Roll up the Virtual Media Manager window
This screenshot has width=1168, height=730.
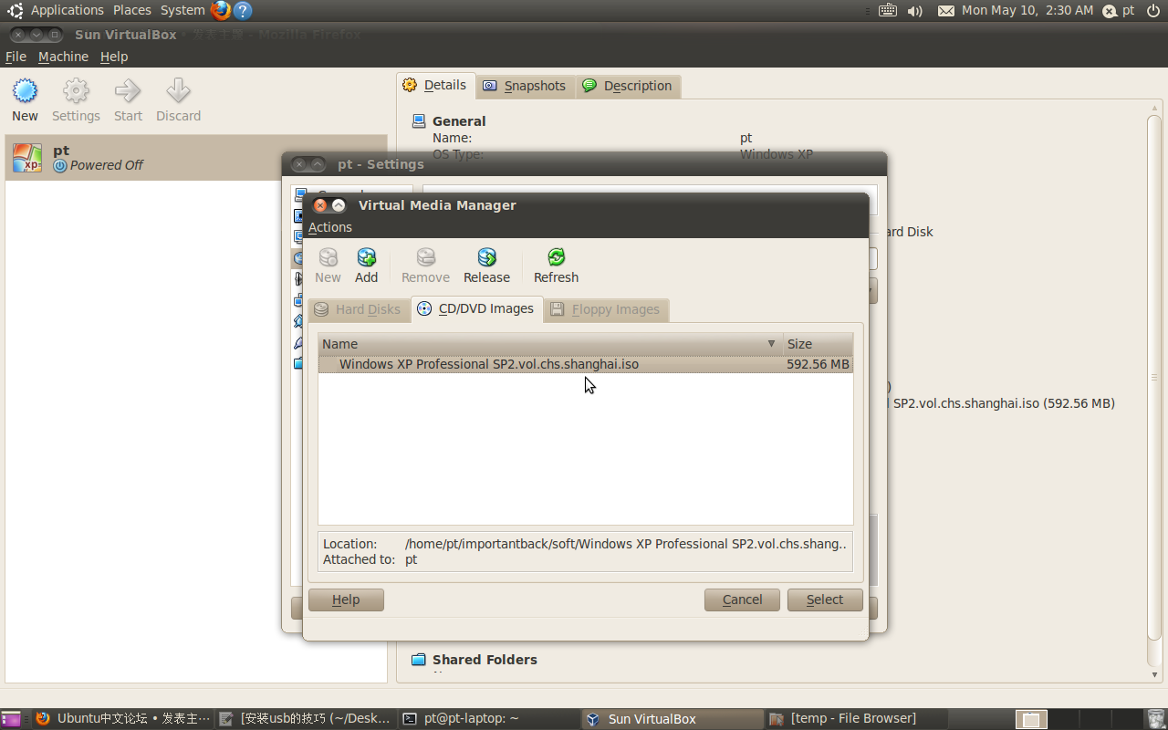[339, 205]
